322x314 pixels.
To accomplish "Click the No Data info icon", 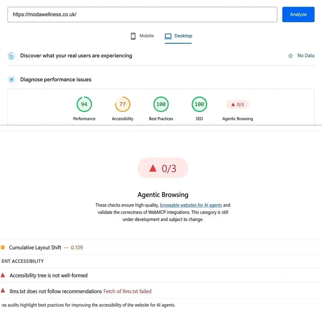I will tap(290, 56).
